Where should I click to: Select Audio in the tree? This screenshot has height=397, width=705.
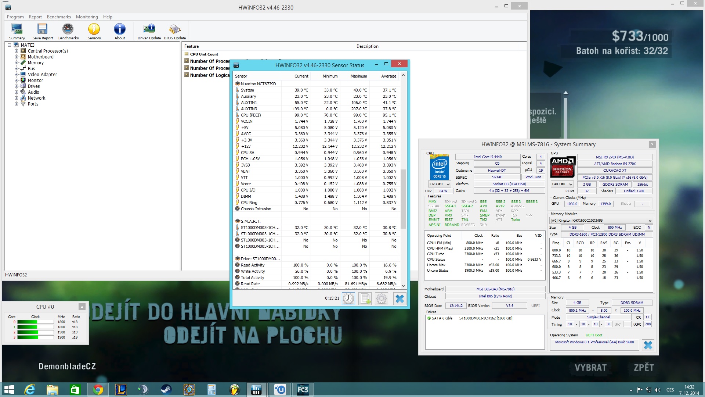pyautogui.click(x=33, y=92)
